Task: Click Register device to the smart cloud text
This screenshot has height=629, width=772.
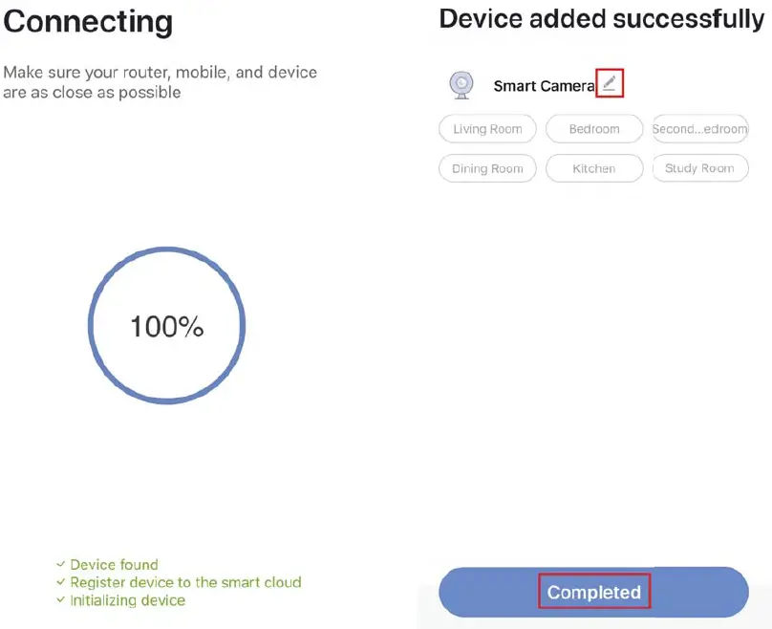Action: (185, 582)
